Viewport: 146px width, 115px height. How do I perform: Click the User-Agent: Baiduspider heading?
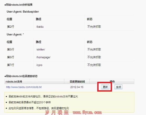[x=23, y=12]
